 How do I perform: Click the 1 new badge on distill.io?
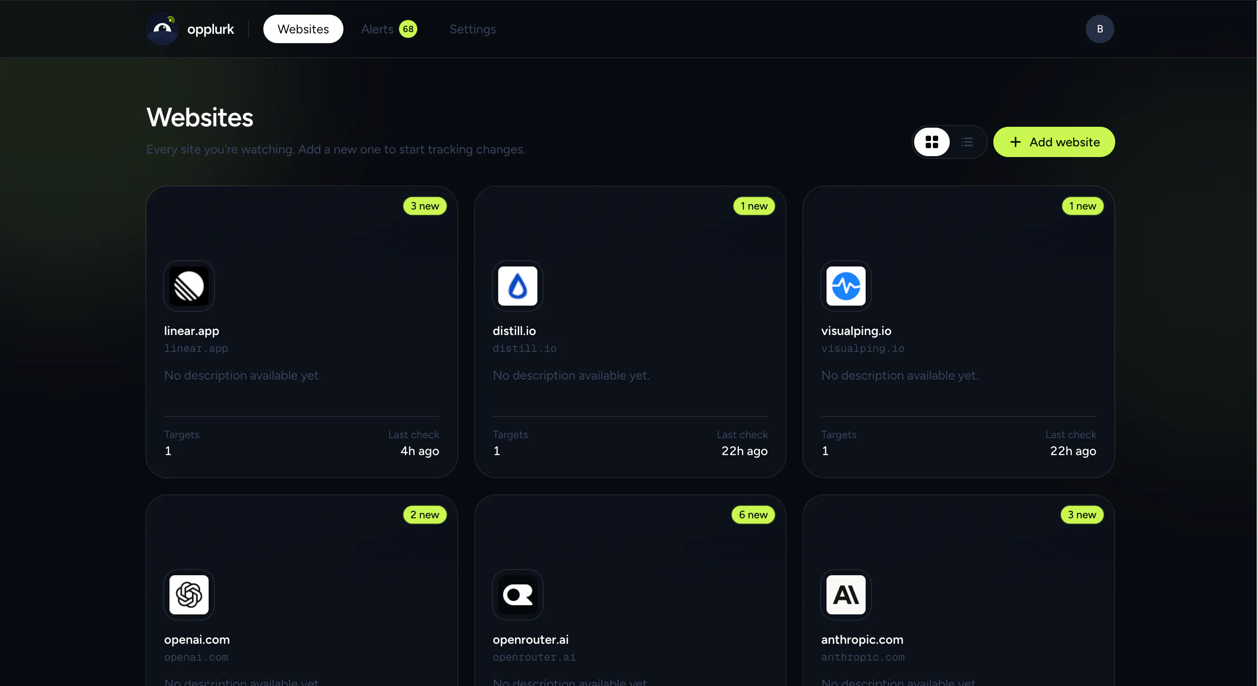coord(754,206)
